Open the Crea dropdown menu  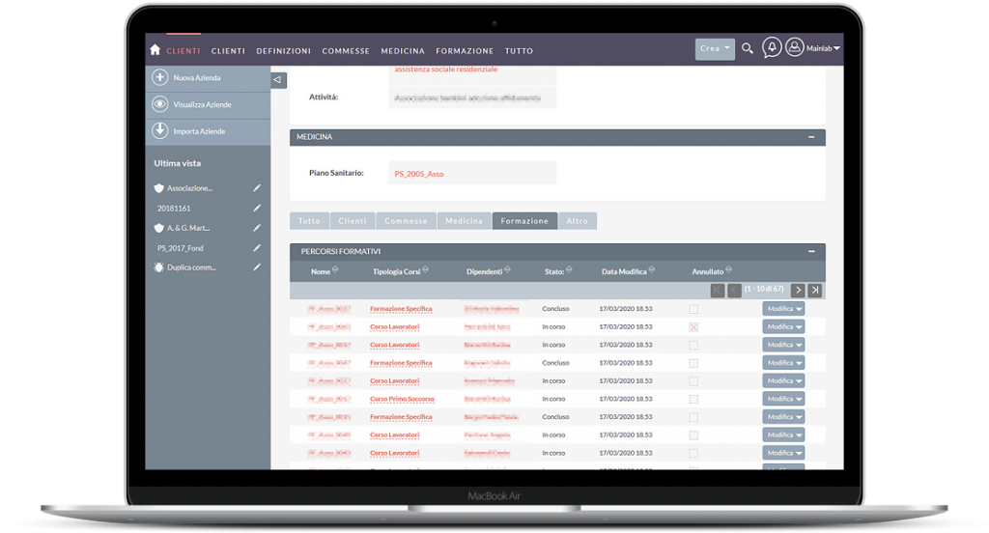(715, 48)
